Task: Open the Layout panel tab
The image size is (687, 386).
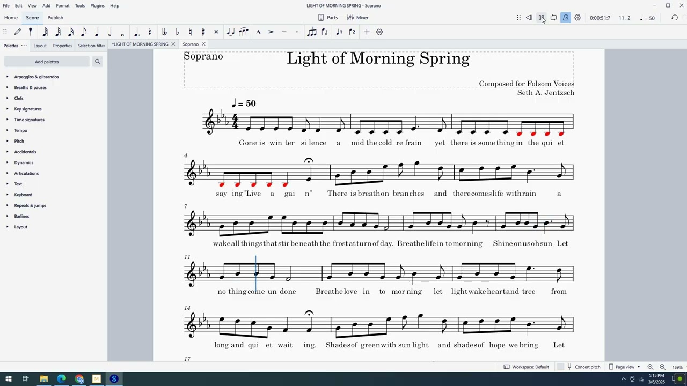Action: coord(40,46)
